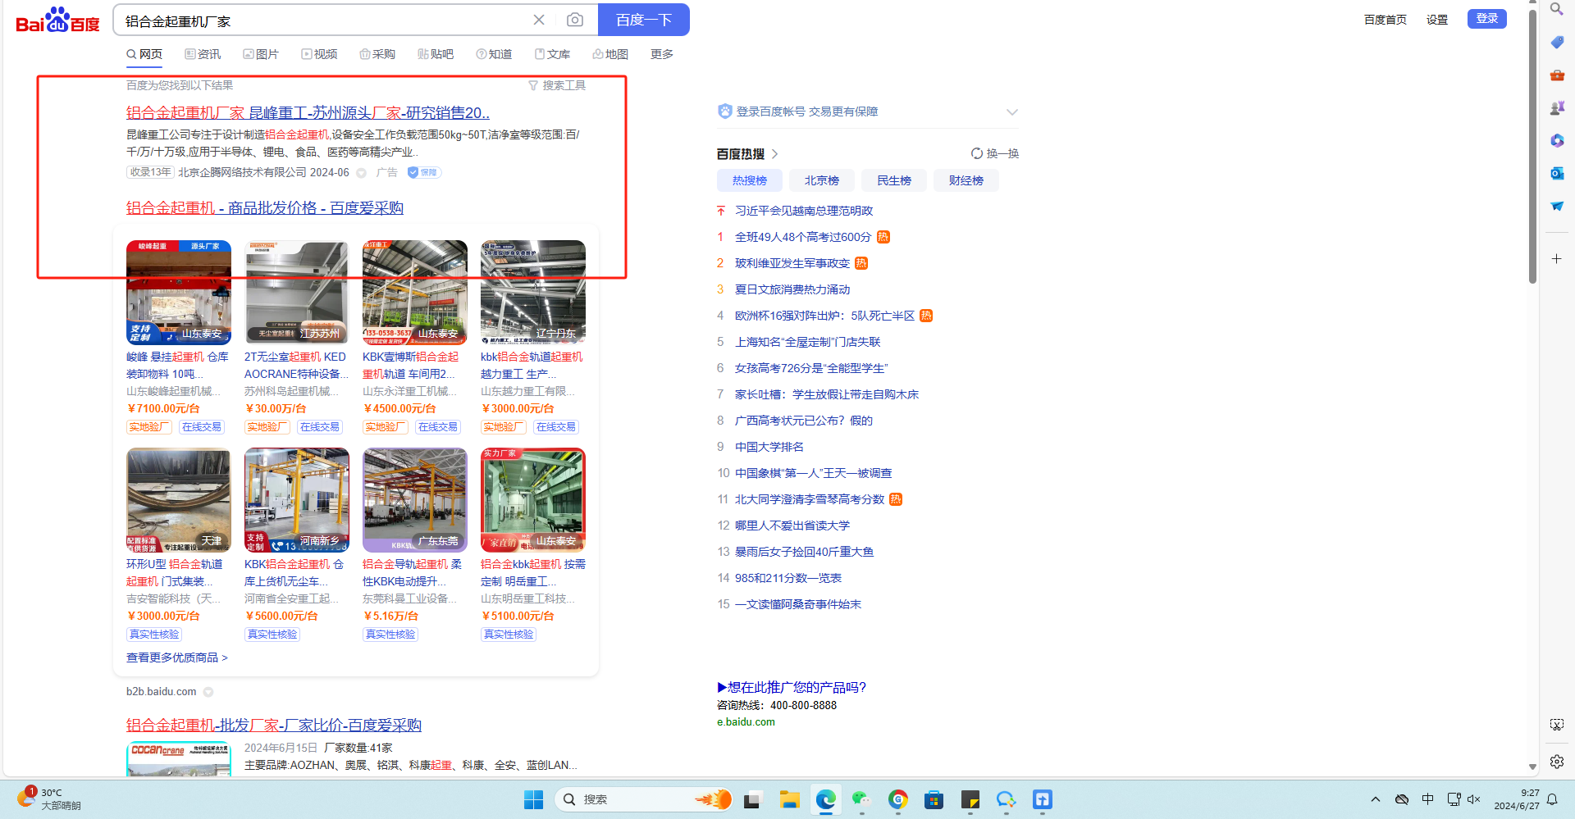This screenshot has height=819, width=1575.
Task: Open the Baidu logo homepage
Action: point(57,20)
